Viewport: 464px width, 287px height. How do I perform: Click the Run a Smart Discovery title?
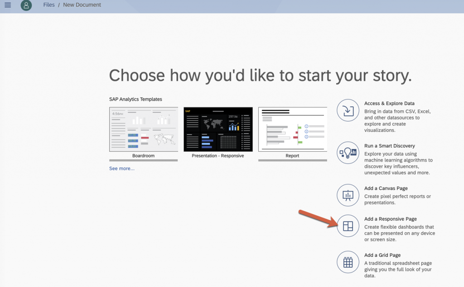[x=389, y=146]
